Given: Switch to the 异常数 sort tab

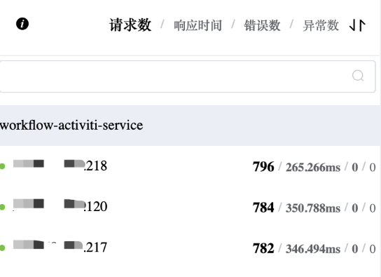Looking at the screenshot, I should click(x=321, y=25).
